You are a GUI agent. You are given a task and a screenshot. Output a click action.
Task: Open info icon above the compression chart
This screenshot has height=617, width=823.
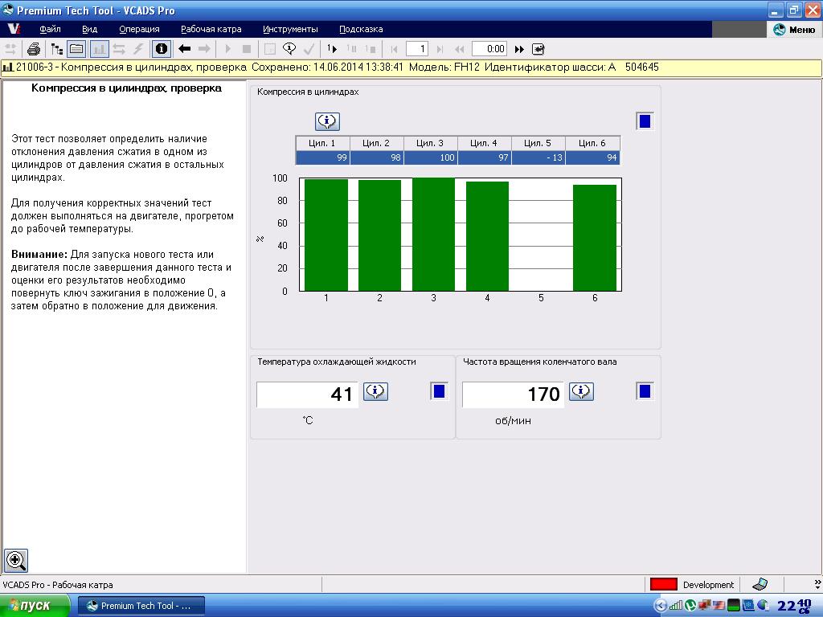tap(328, 121)
